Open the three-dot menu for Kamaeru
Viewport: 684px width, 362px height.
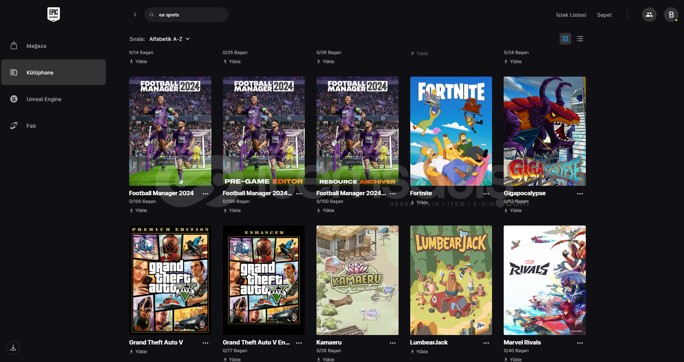(x=393, y=343)
